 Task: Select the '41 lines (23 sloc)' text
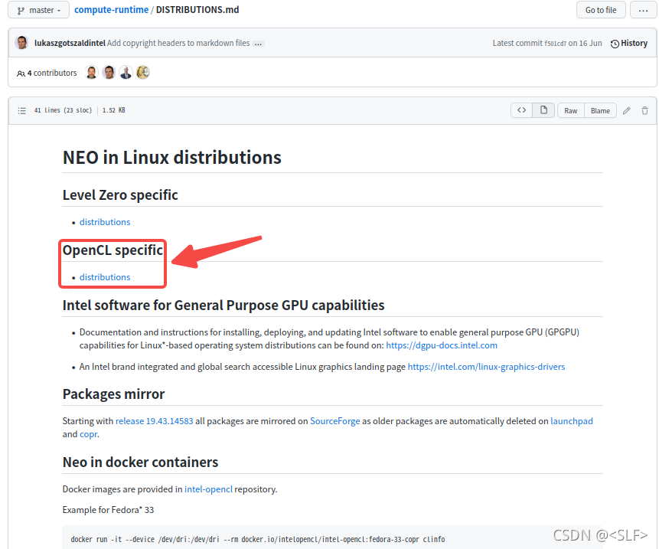coord(63,110)
